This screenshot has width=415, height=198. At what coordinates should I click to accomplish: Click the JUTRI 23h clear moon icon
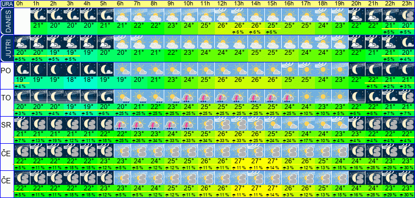pos(406,42)
